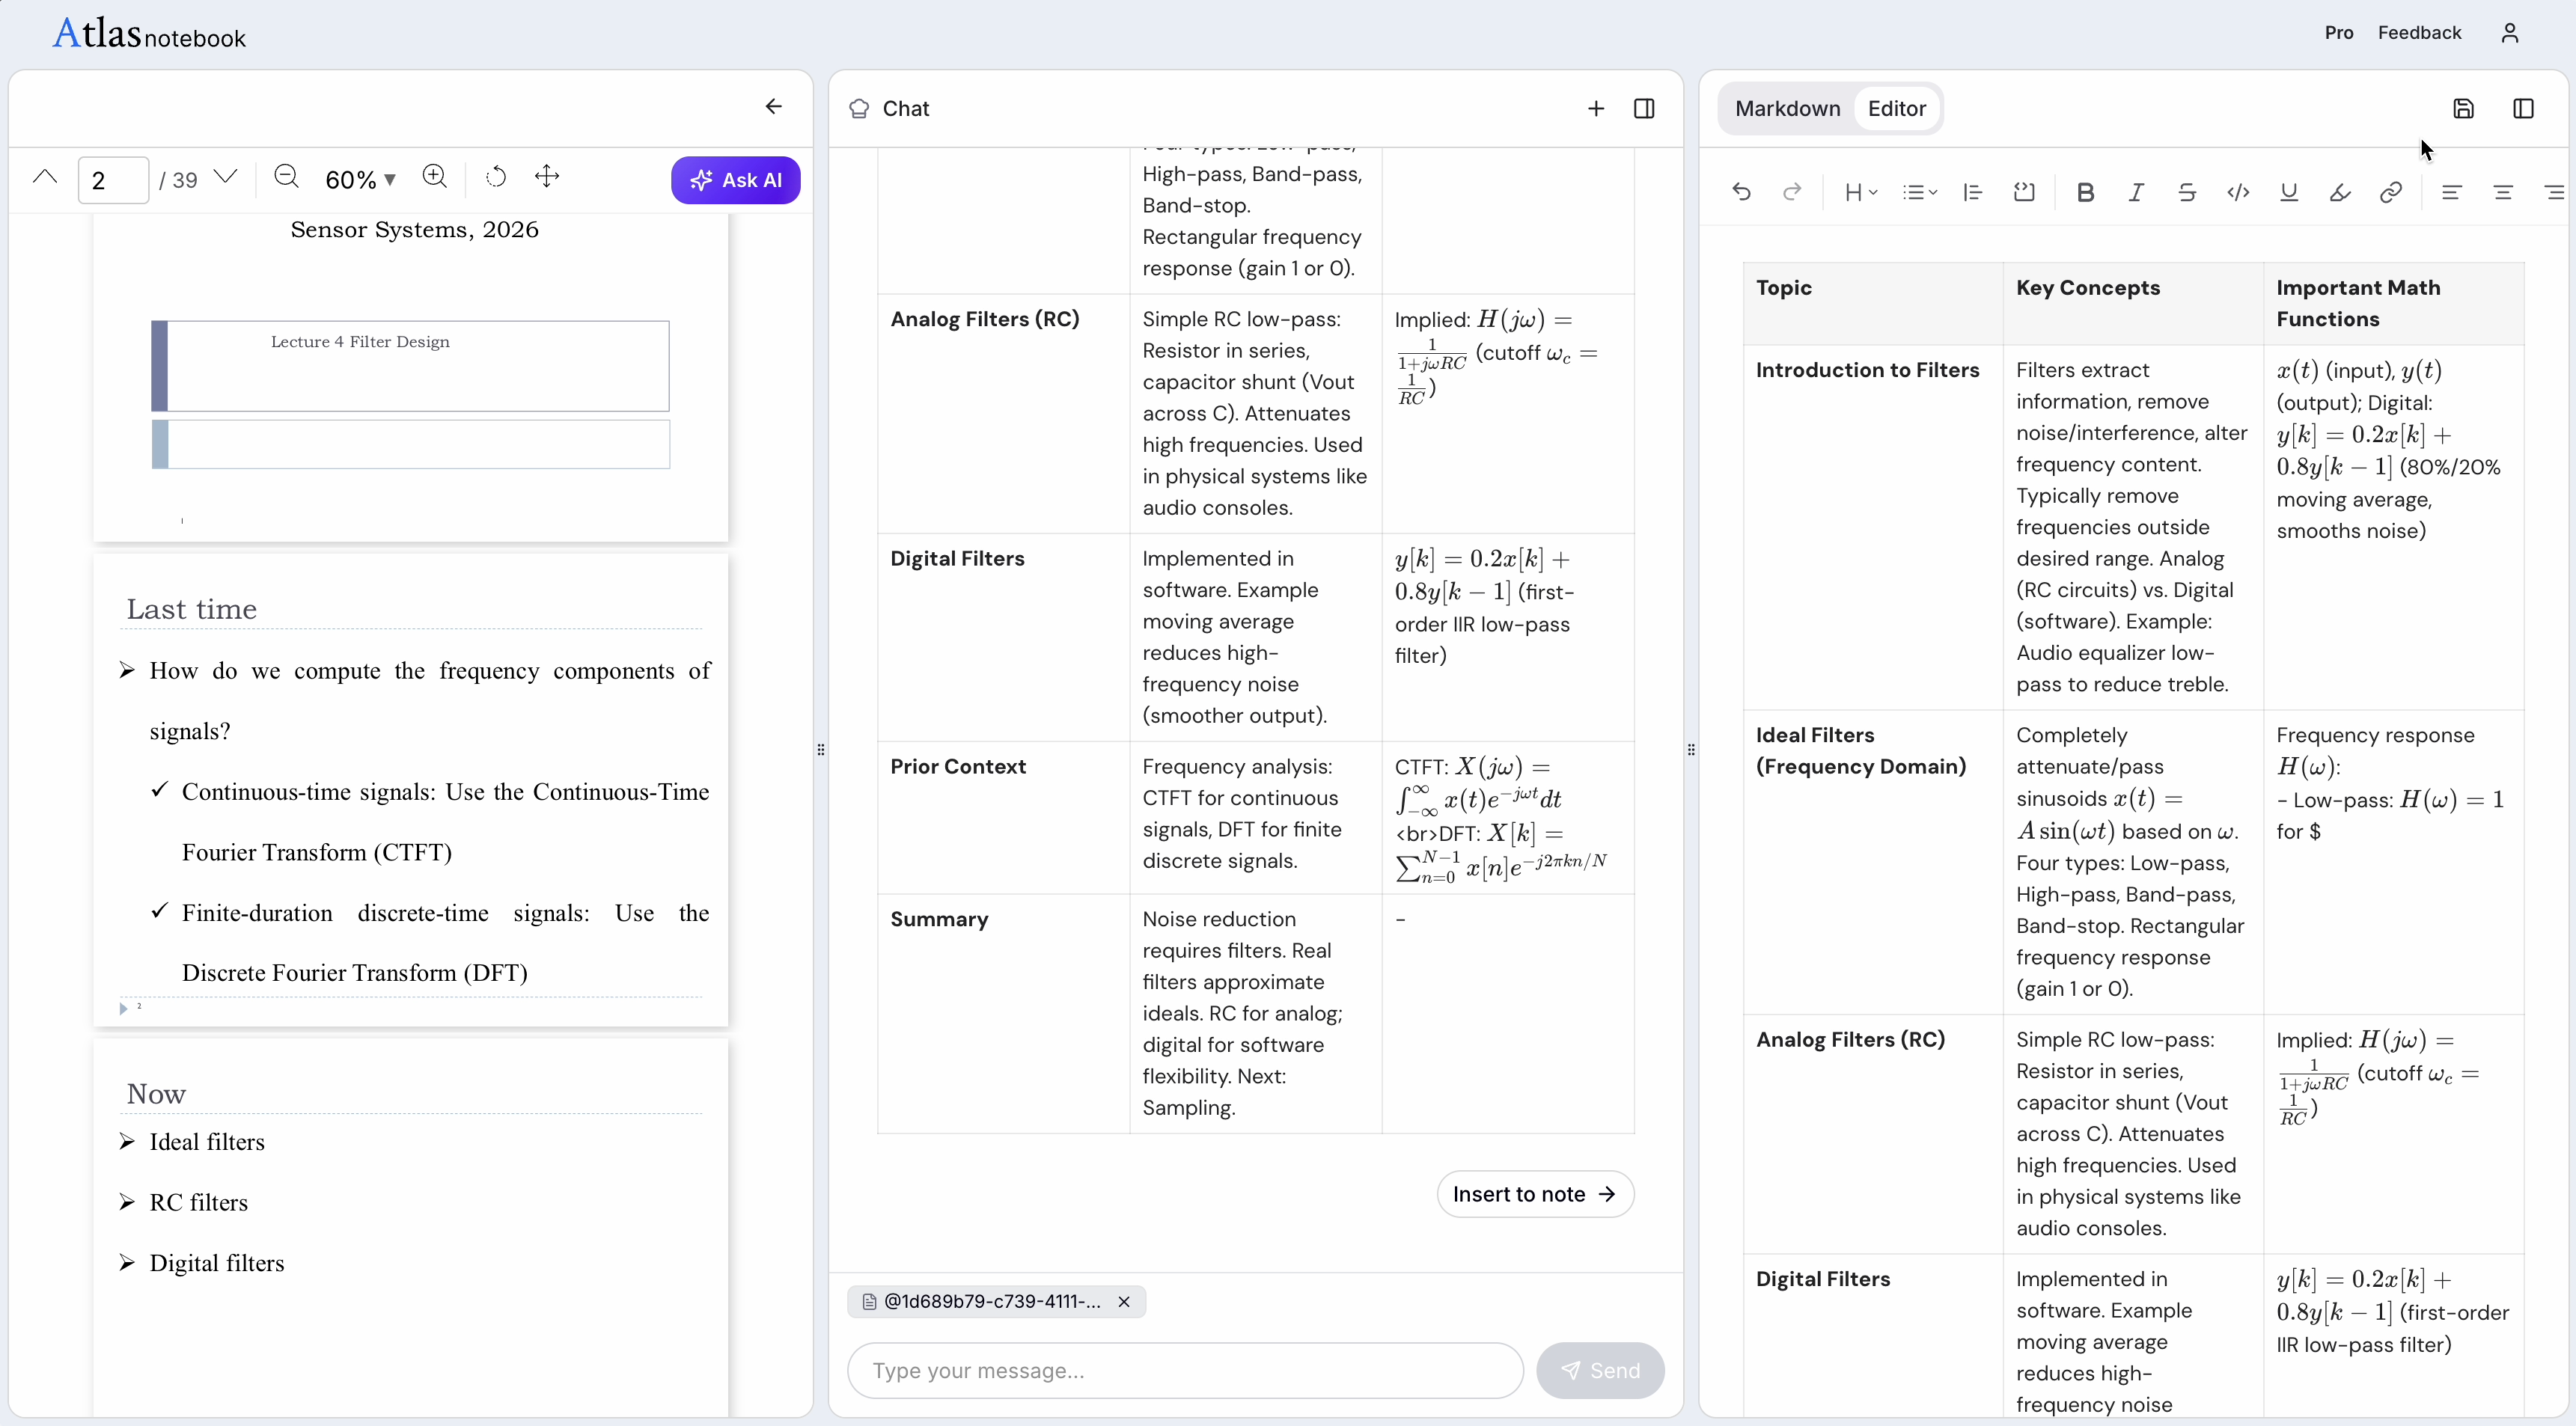This screenshot has width=2576, height=1426.
Task: Click the undo arrow in editor
Action: click(1741, 193)
